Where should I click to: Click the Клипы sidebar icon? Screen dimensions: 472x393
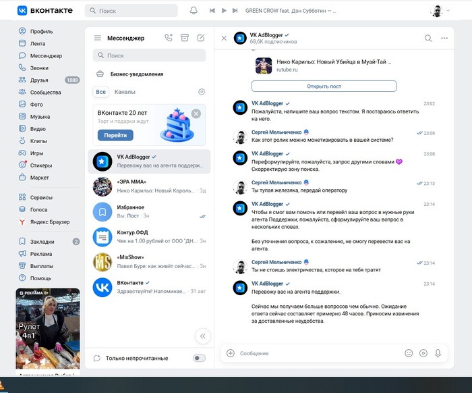(x=22, y=140)
